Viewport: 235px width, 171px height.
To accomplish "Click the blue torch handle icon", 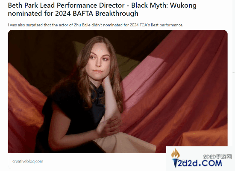I will tap(175, 163).
